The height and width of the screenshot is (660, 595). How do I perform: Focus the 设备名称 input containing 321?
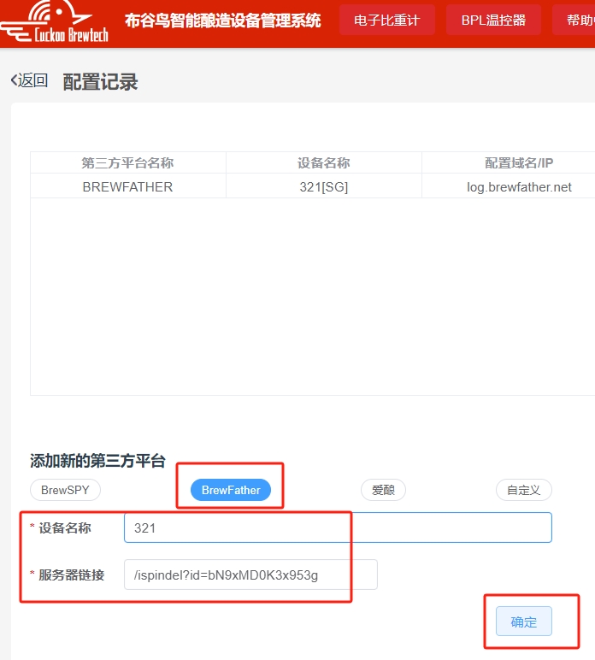coord(338,528)
